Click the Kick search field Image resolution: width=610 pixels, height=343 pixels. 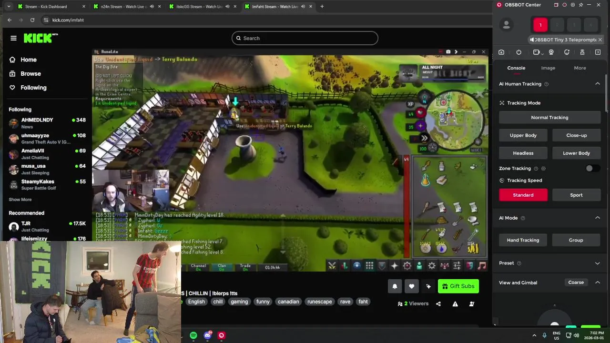(x=305, y=38)
